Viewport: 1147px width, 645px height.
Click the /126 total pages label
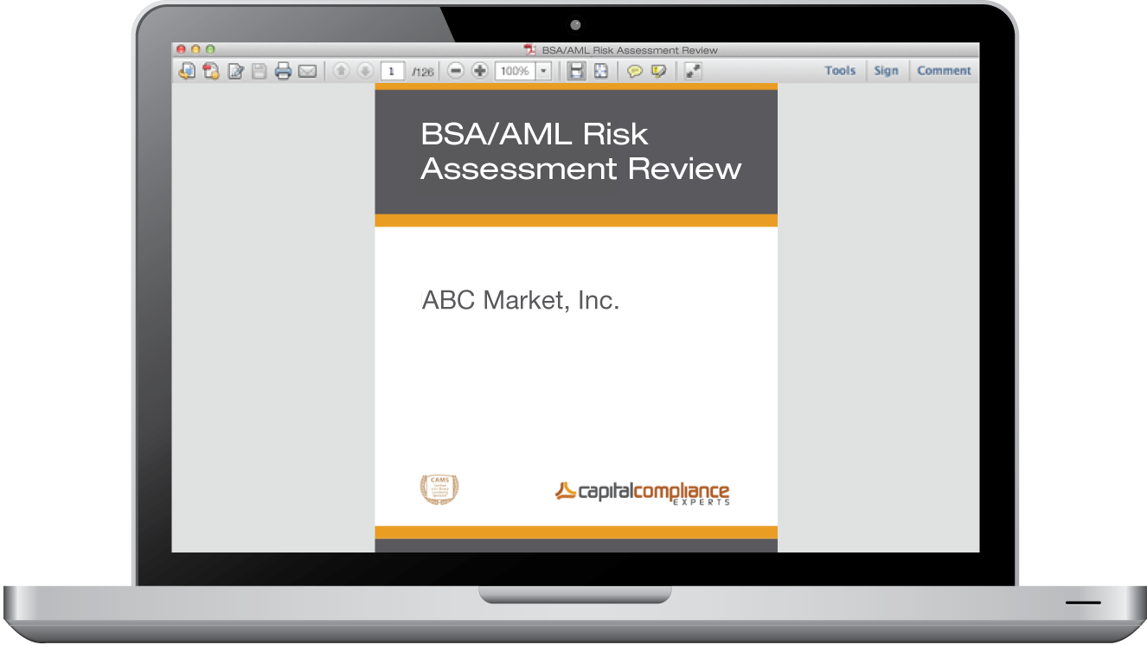click(422, 72)
